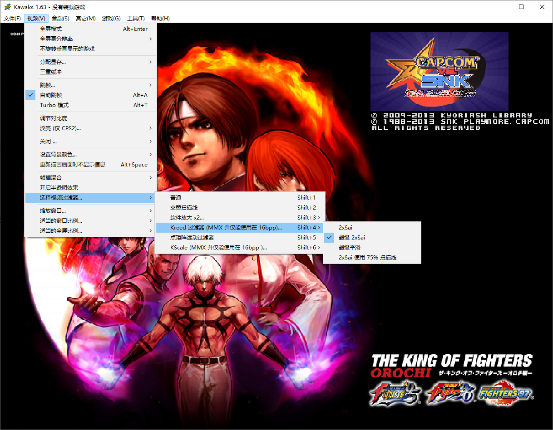The width and height of the screenshot is (553, 430).
Task: Open the 软件放大 x2... submenu
Action: [241, 218]
